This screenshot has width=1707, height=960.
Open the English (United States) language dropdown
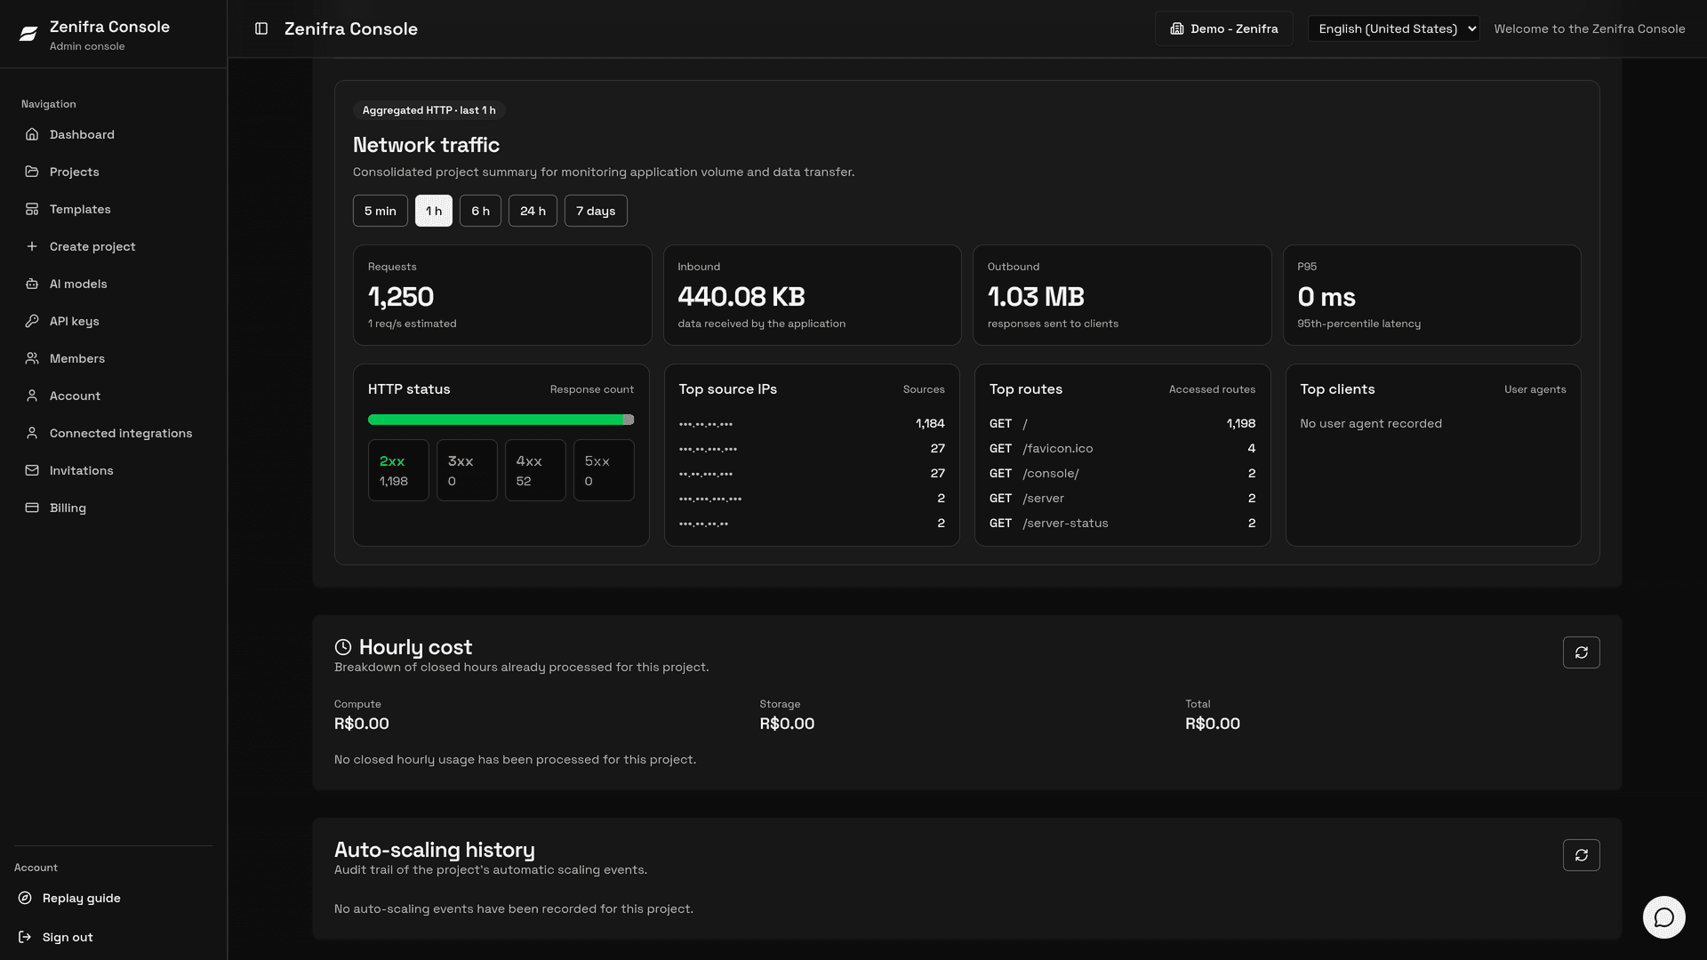click(x=1393, y=28)
